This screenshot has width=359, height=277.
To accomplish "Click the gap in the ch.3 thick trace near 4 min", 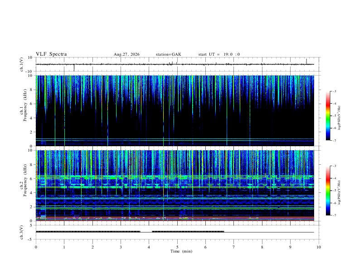I will 146,232.
